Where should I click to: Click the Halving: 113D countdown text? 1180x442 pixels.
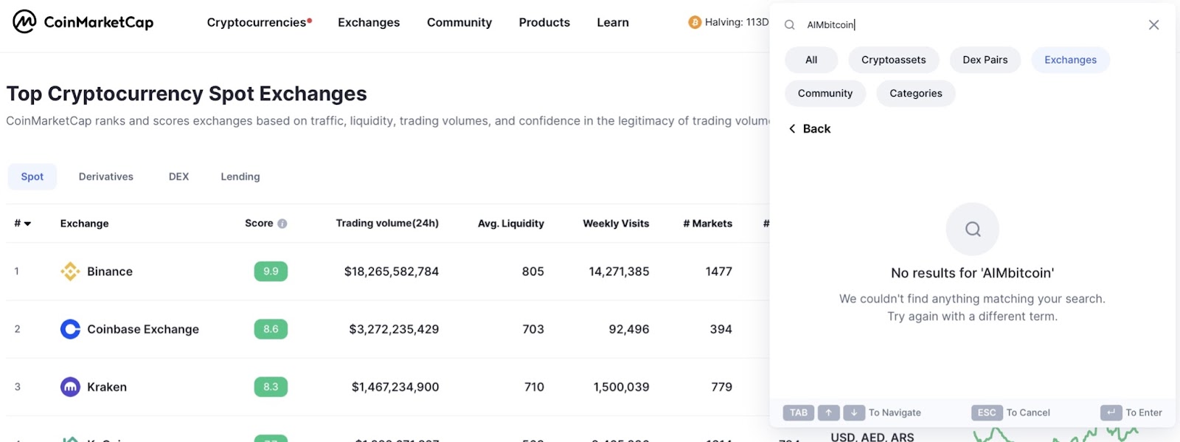pos(737,22)
